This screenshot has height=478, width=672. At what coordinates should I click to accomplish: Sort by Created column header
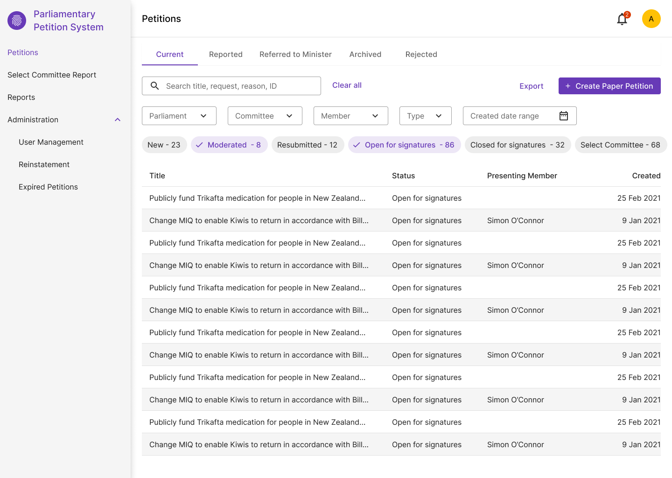646,176
